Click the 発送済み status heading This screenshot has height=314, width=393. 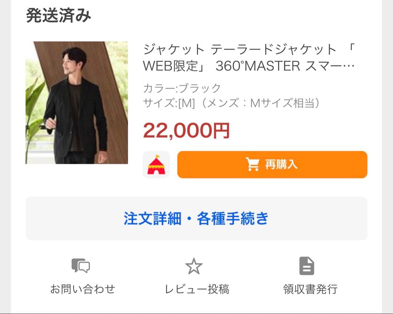tap(58, 16)
